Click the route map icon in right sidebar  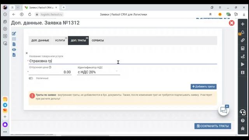[242, 56]
